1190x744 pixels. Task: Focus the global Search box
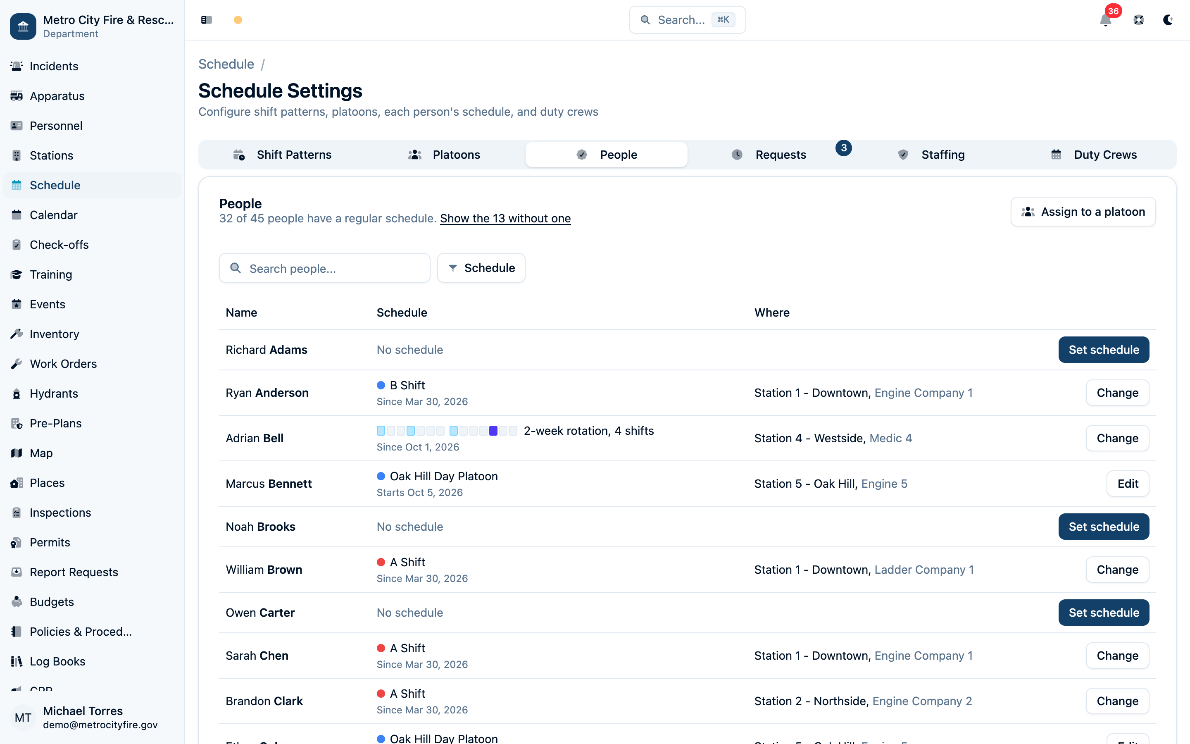687,20
